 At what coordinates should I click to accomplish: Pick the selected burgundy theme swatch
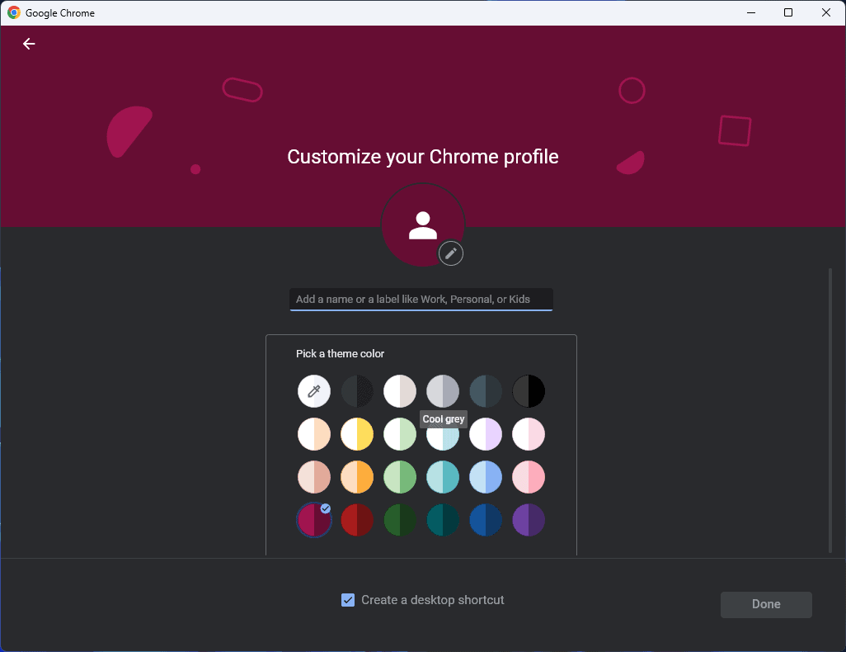point(314,520)
